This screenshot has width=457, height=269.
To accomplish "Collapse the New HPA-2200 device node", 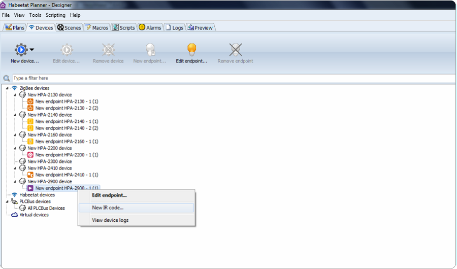I will 15,148.
